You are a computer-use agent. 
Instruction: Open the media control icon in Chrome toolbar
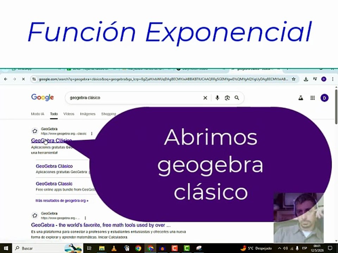coord(315,79)
